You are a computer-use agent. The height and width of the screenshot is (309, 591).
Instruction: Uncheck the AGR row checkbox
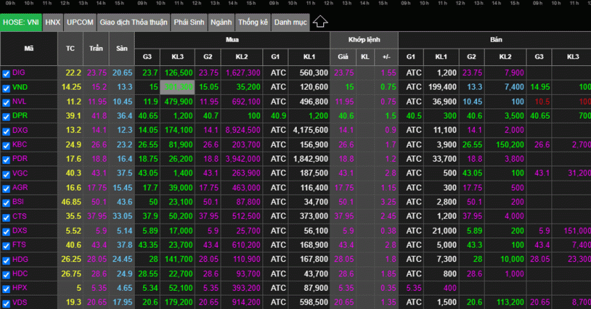pos(6,189)
